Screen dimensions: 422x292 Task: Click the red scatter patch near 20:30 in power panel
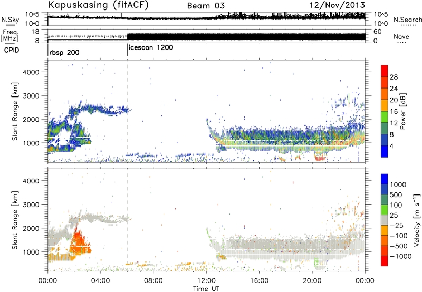pos(320,158)
